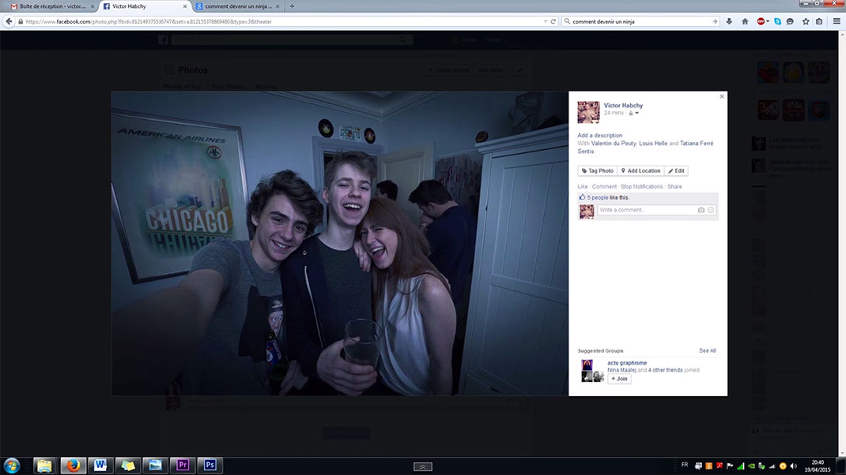
Task: Bookmark this page with the star icon
Action: [806, 21]
